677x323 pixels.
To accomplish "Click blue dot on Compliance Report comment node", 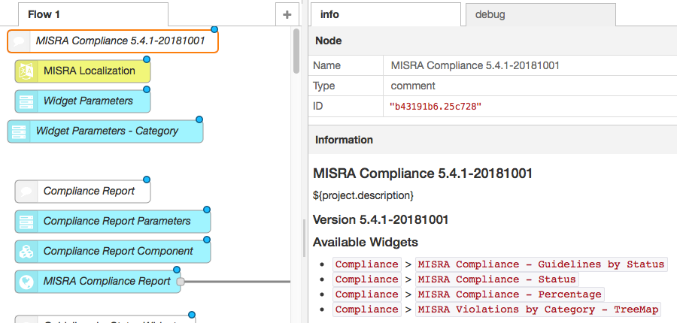I will [147, 179].
